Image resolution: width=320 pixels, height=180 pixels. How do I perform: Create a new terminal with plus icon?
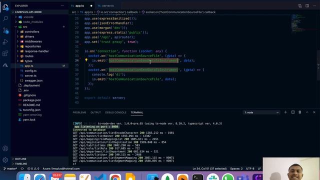click(285, 112)
